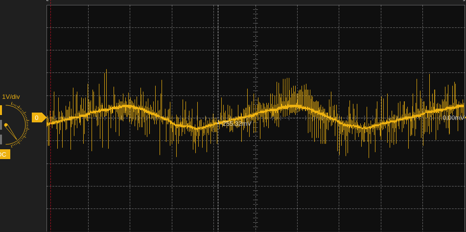Select the 255.32mV cursor readout label
466x232 pixels.
click(237, 124)
